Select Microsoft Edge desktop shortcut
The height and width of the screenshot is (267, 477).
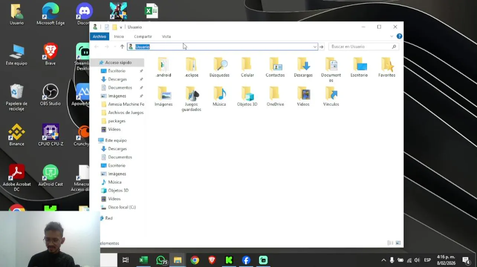[x=51, y=14]
